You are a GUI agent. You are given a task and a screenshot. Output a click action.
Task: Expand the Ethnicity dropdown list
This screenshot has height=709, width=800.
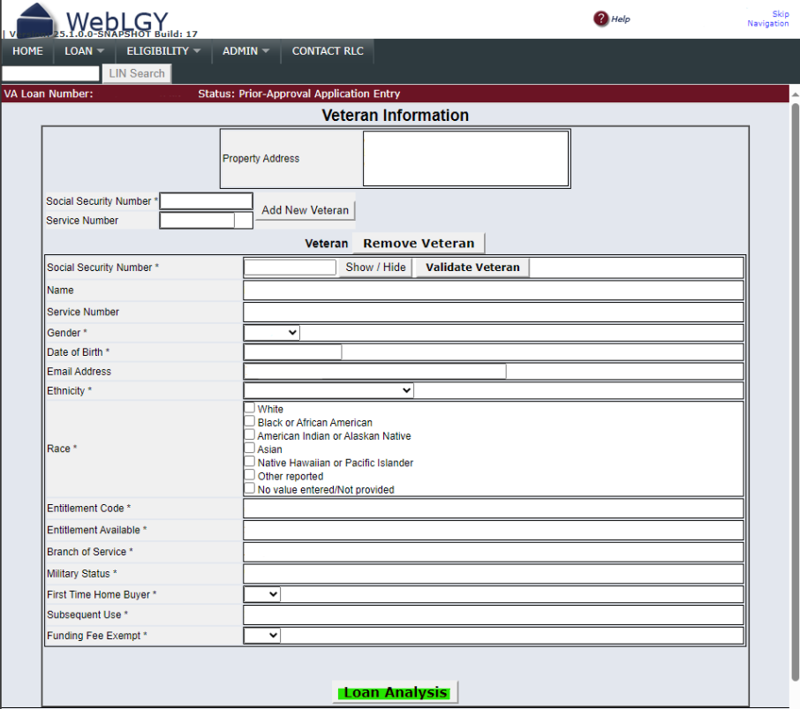coord(328,390)
